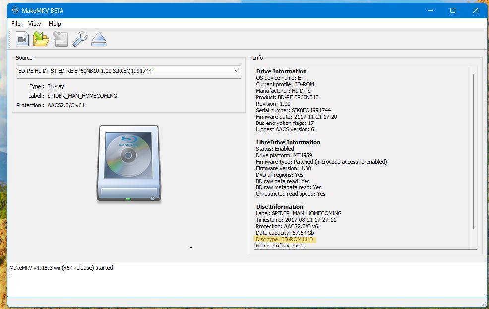Select the 'Disc type: BD-ROM UHD' line
The height and width of the screenshot is (309, 489).
284,239
